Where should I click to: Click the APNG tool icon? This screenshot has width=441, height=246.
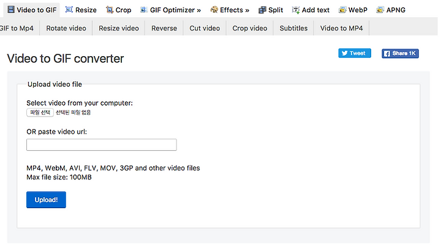pyautogui.click(x=380, y=10)
